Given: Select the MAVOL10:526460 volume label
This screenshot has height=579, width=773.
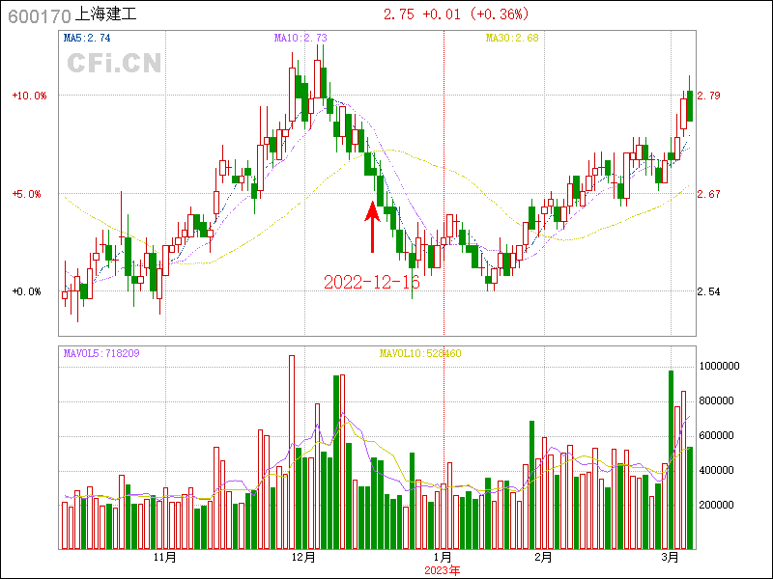Looking at the screenshot, I should pyautogui.click(x=419, y=353).
